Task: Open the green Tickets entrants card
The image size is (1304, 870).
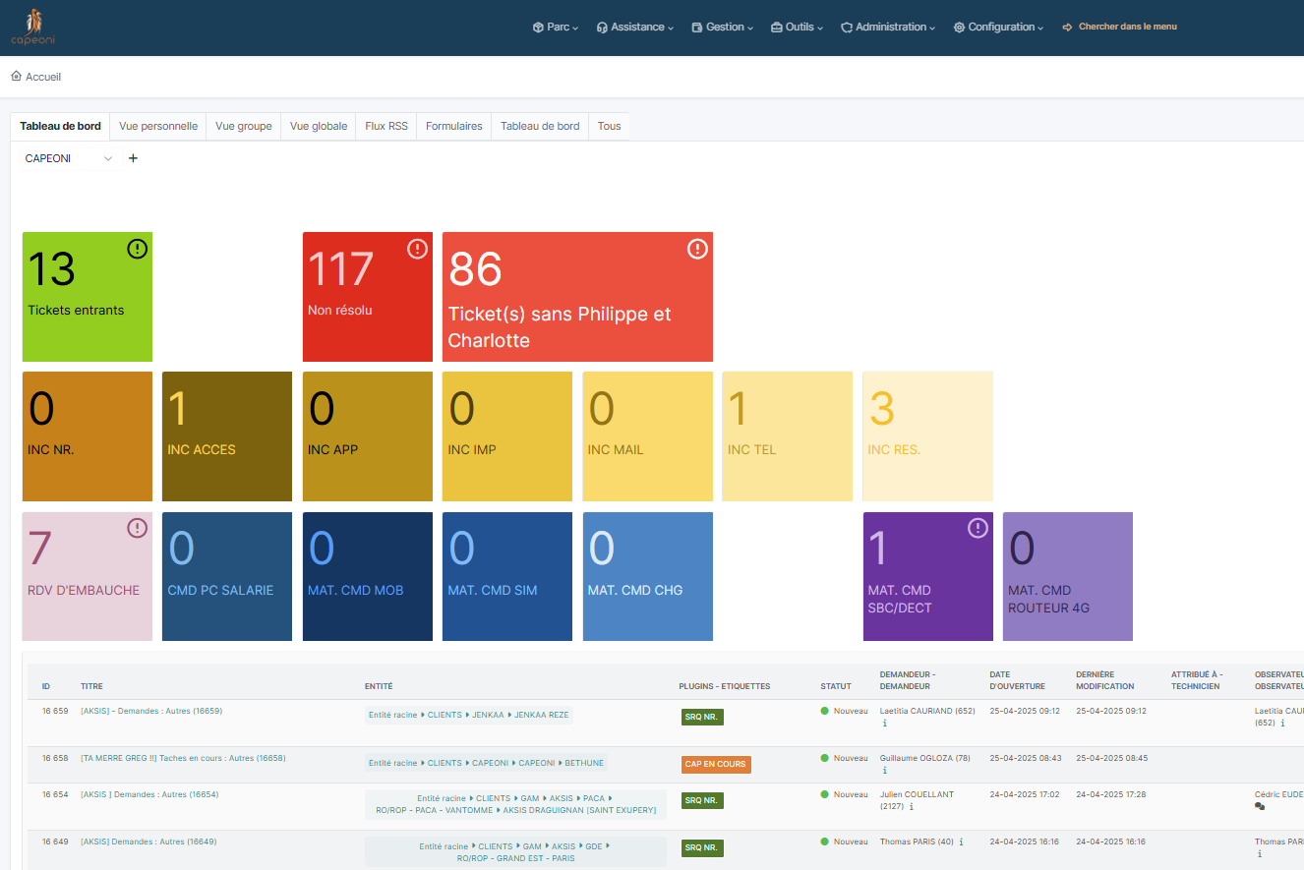Action: (x=88, y=297)
